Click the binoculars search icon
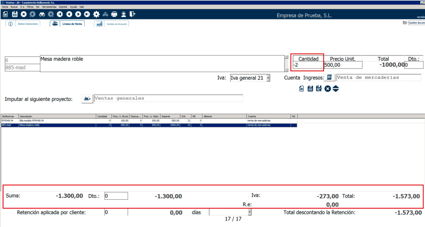Viewport: 425px width, 227px height. 42,14
